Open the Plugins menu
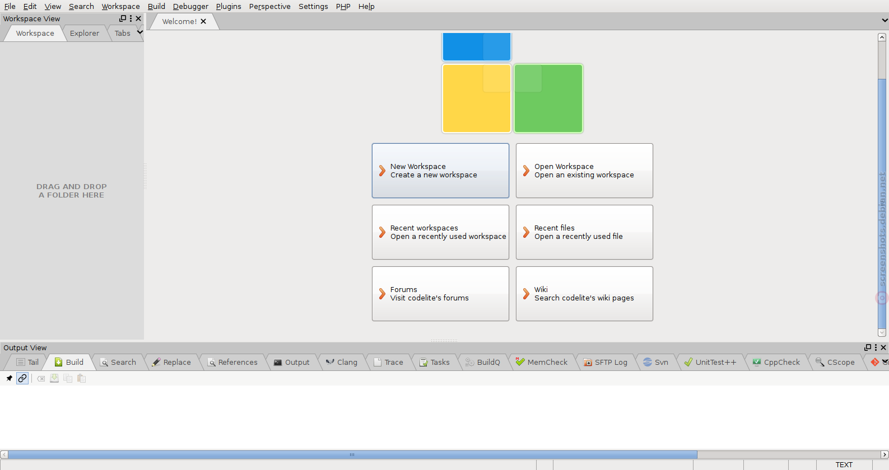This screenshot has height=470, width=889. (x=229, y=6)
